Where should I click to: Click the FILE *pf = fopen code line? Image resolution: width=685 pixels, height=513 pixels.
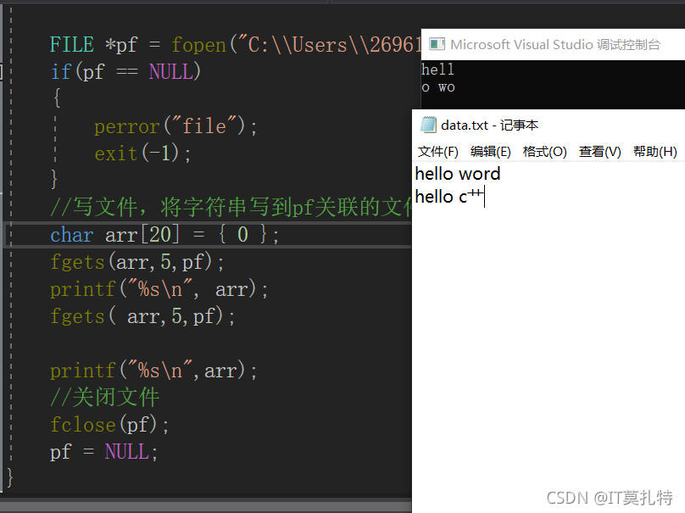(x=235, y=45)
